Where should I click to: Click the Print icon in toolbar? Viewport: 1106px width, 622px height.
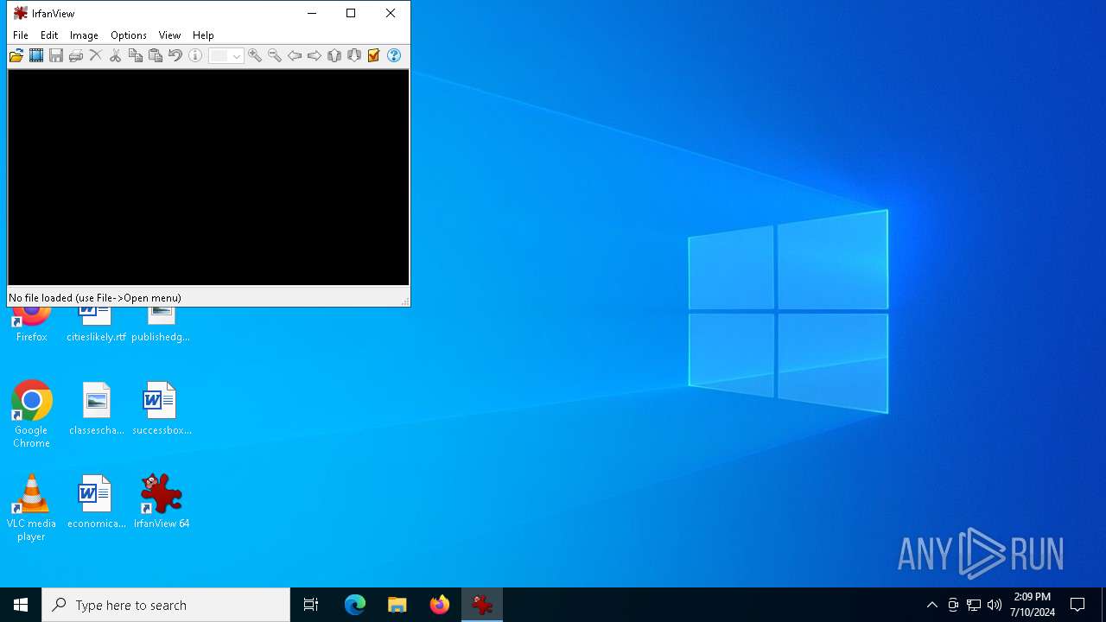pos(76,55)
